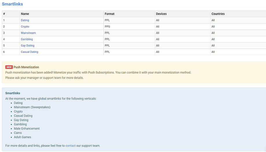Click the Countries column header
266x152 pixels.
pyautogui.click(x=218, y=14)
